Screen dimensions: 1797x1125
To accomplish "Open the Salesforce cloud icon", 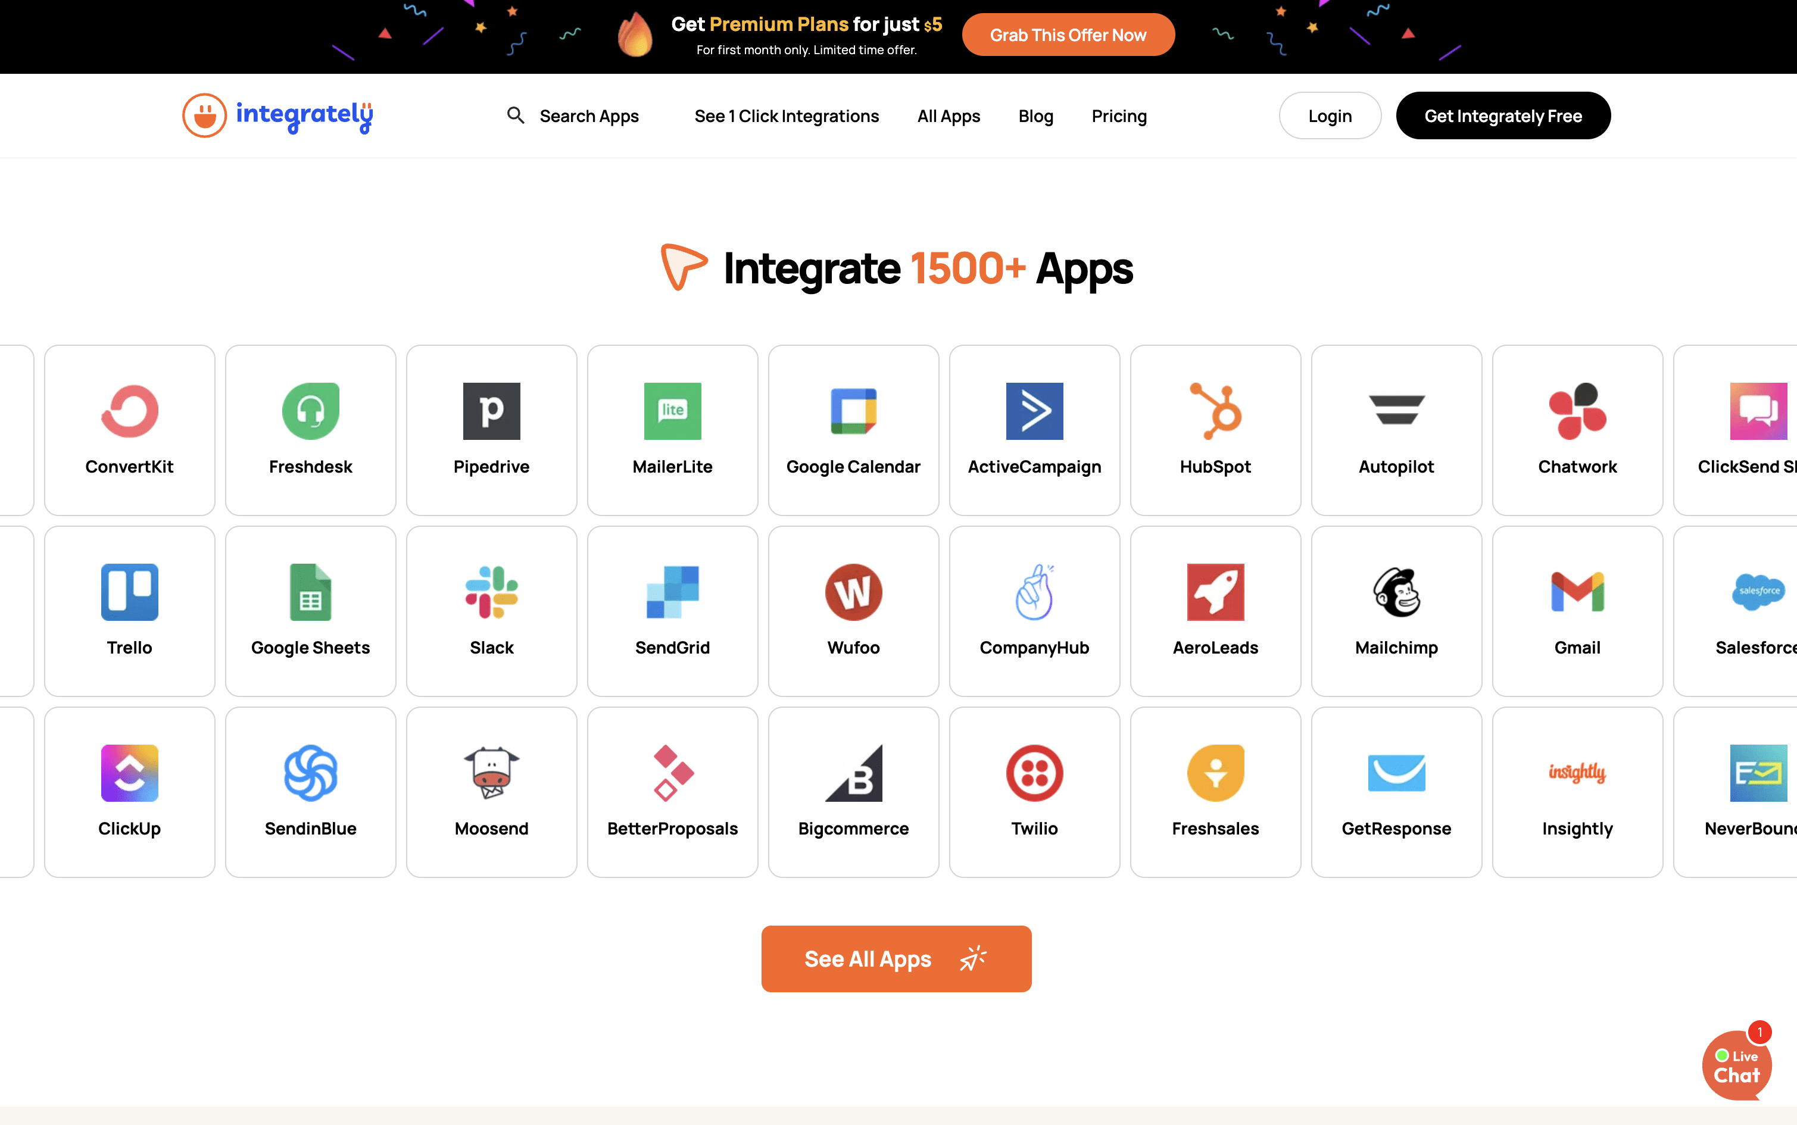I will click(1758, 592).
